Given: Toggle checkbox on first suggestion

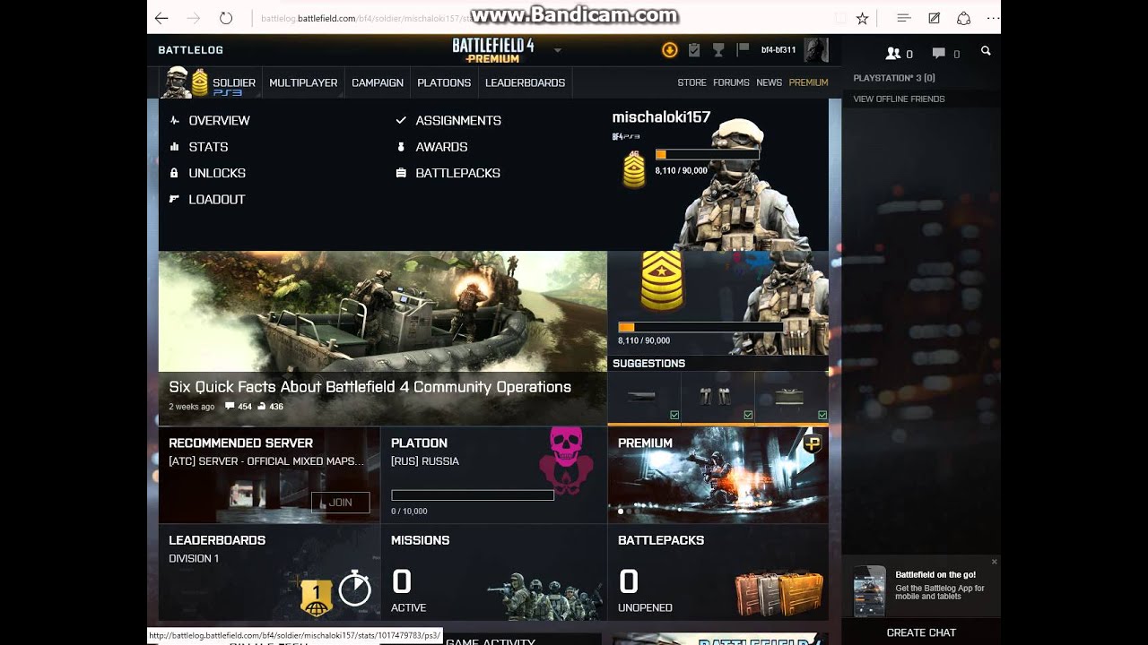Looking at the screenshot, I should click(674, 415).
